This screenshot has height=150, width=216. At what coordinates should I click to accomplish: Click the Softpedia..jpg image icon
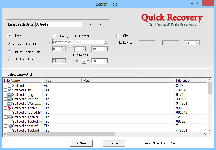tap(10, 95)
